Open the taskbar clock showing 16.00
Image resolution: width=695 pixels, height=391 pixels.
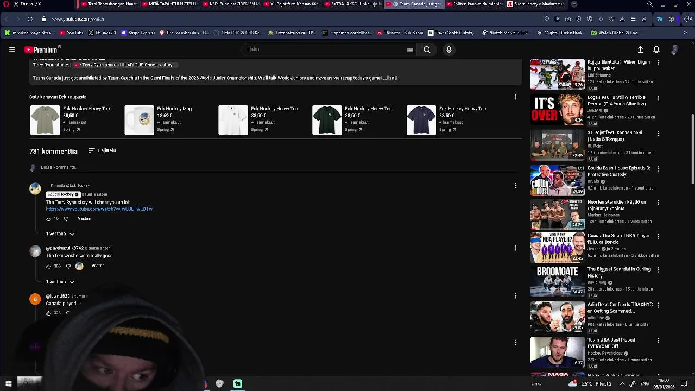(664, 384)
